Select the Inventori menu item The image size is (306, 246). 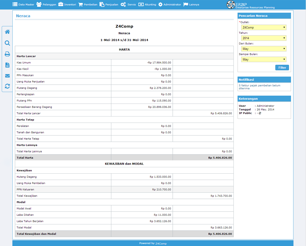67,4
